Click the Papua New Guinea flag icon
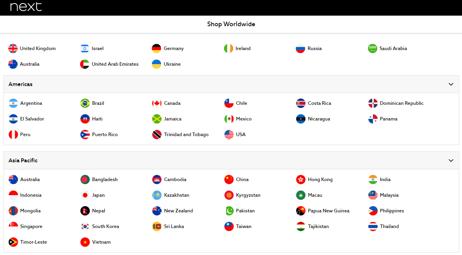The width and height of the screenshot is (462, 255). (301, 211)
